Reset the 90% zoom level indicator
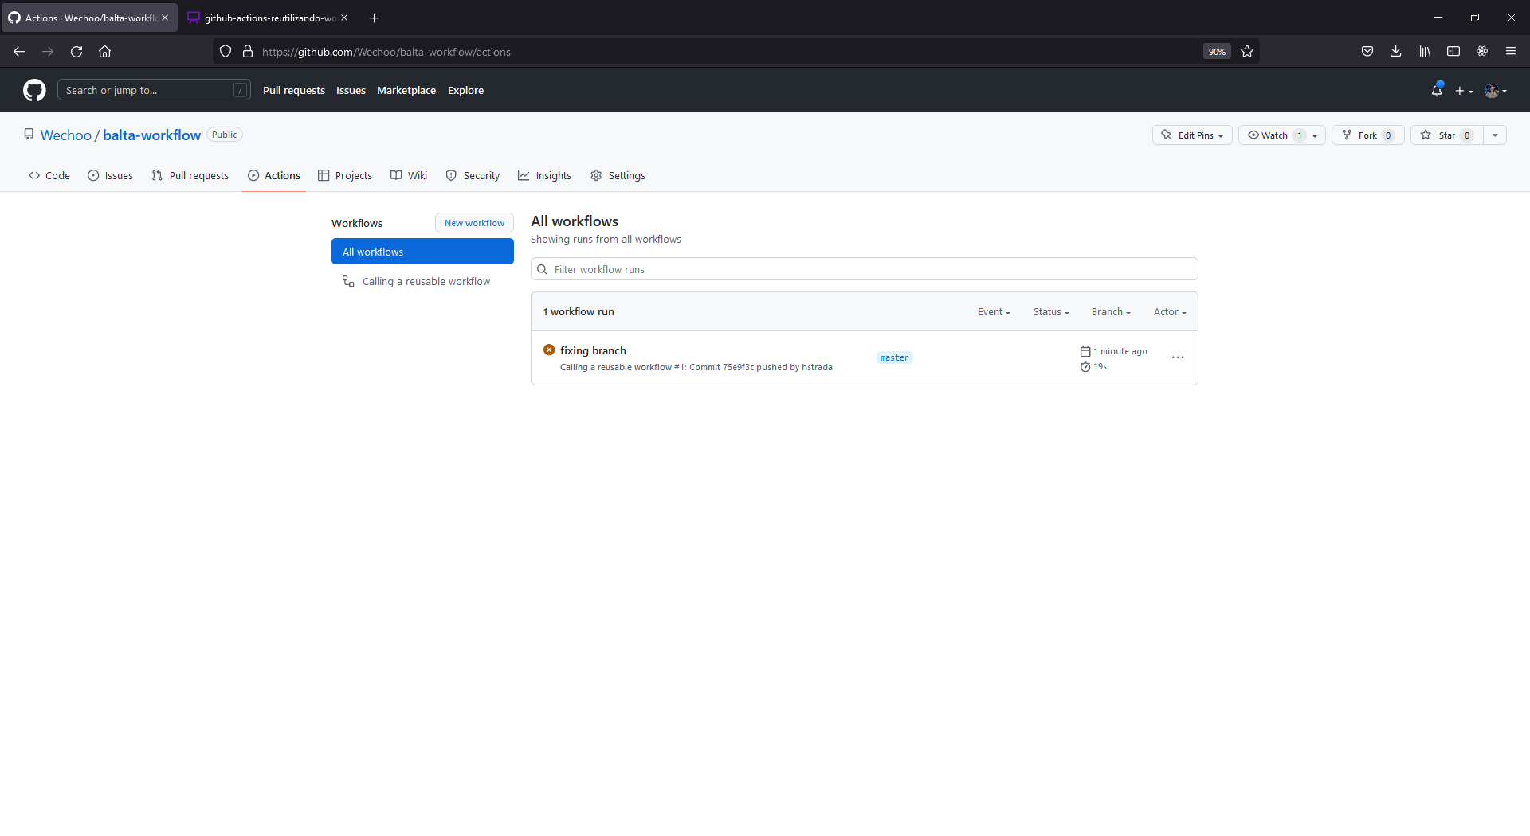 point(1217,52)
